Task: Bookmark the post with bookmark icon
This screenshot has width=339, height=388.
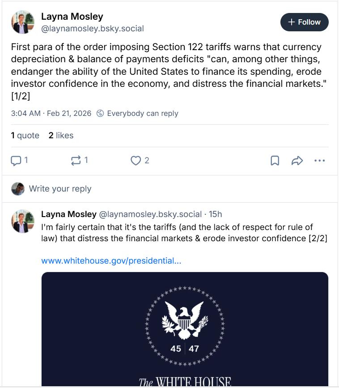Action: pyautogui.click(x=275, y=160)
